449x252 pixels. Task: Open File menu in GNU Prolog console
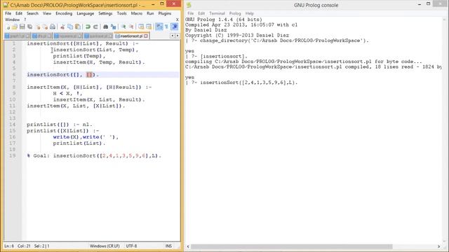(190, 13)
